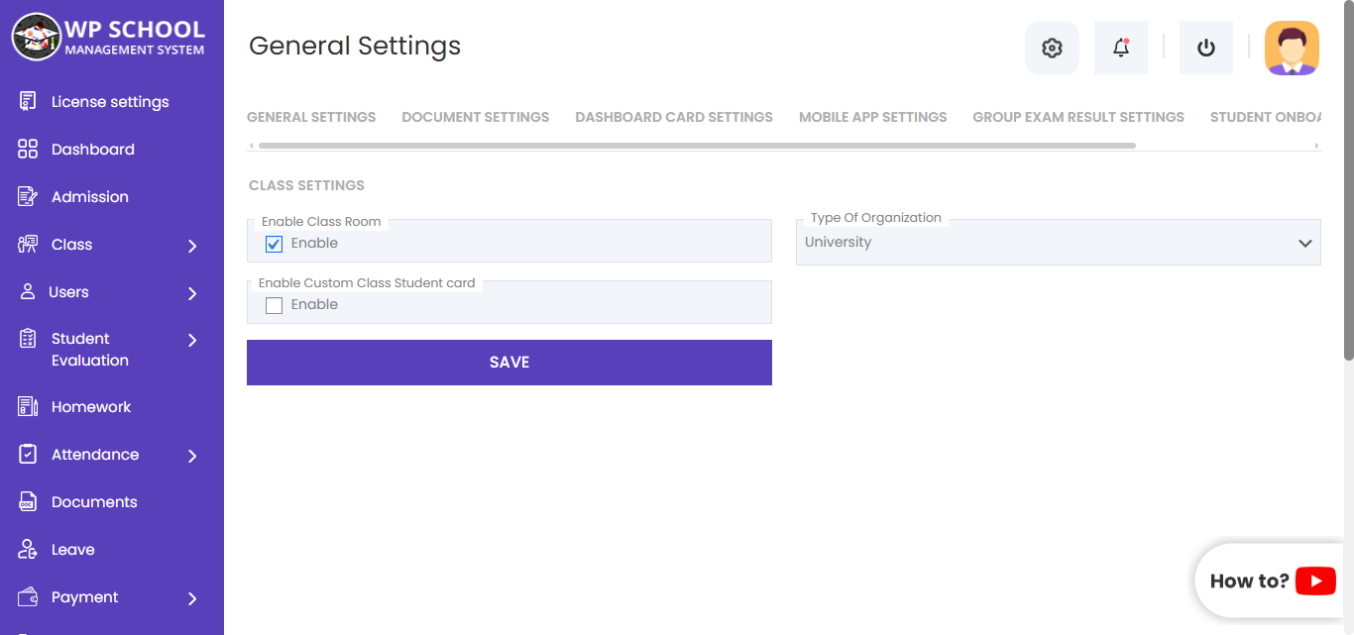Viewport: 1354px width, 635px height.
Task: Click the power logout icon
Action: click(1205, 48)
